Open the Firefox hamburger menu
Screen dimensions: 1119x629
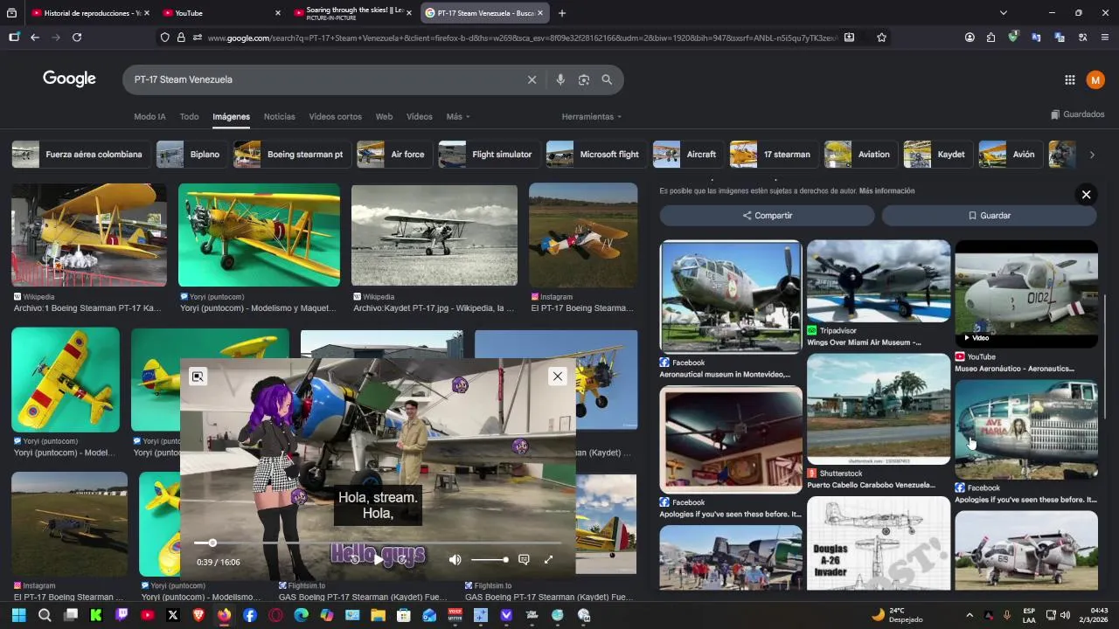pos(1105,38)
